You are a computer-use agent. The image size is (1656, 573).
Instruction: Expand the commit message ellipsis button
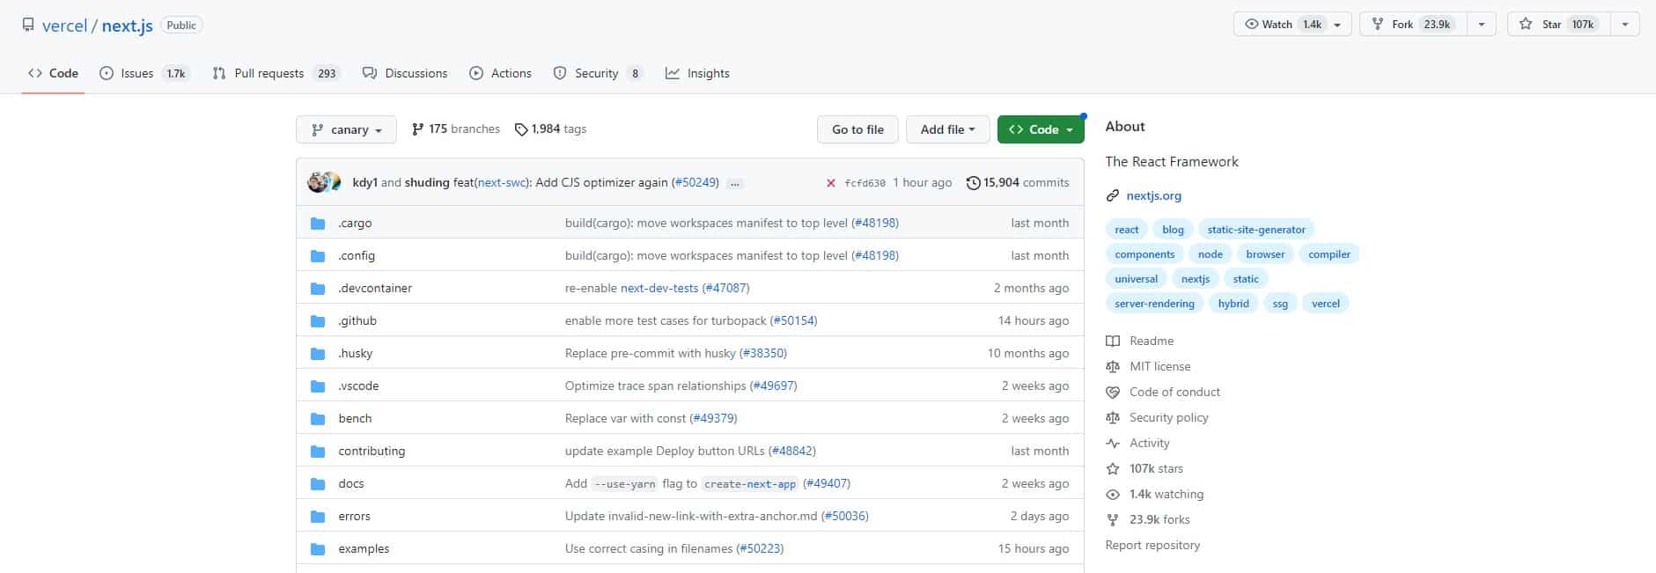click(x=735, y=183)
